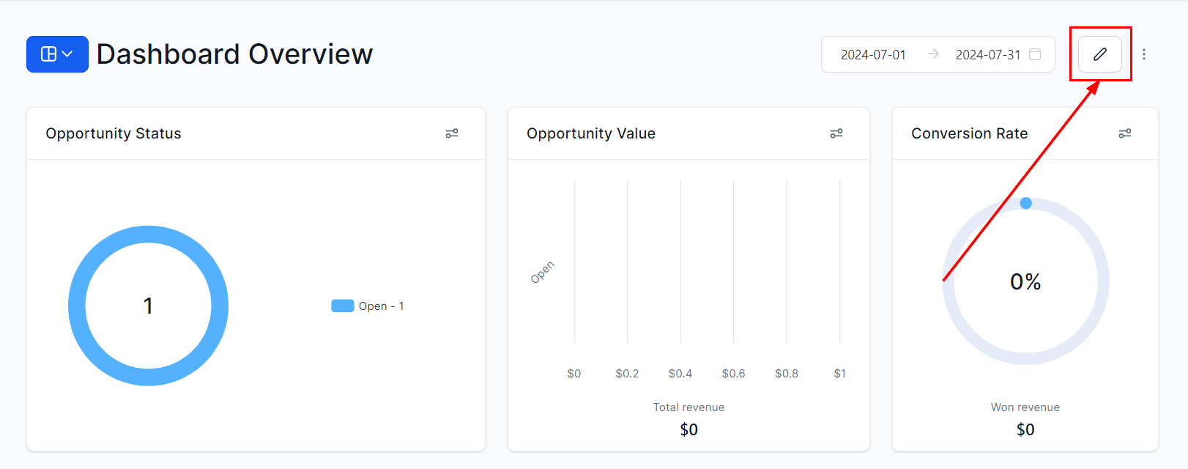Click the $0.4 axis tick label
Image resolution: width=1188 pixels, height=469 pixels.
[680, 374]
